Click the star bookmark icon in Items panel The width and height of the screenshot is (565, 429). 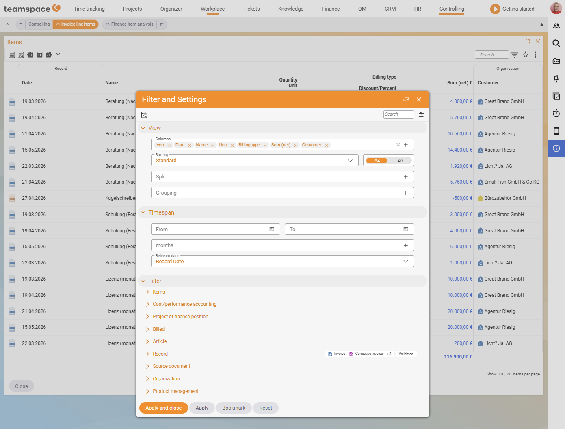(526, 55)
